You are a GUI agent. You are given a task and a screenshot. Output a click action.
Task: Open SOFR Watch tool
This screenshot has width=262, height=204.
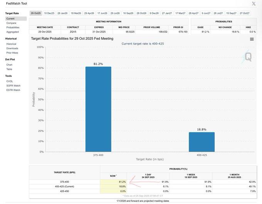point(13,85)
